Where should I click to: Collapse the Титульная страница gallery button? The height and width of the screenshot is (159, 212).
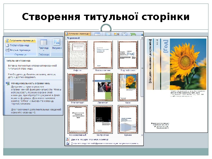point(78,34)
